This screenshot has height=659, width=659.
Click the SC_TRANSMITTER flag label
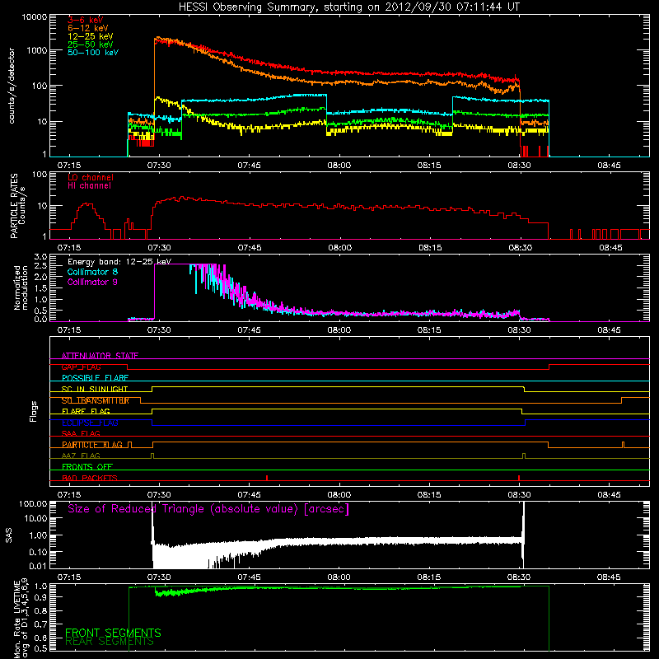click(96, 400)
